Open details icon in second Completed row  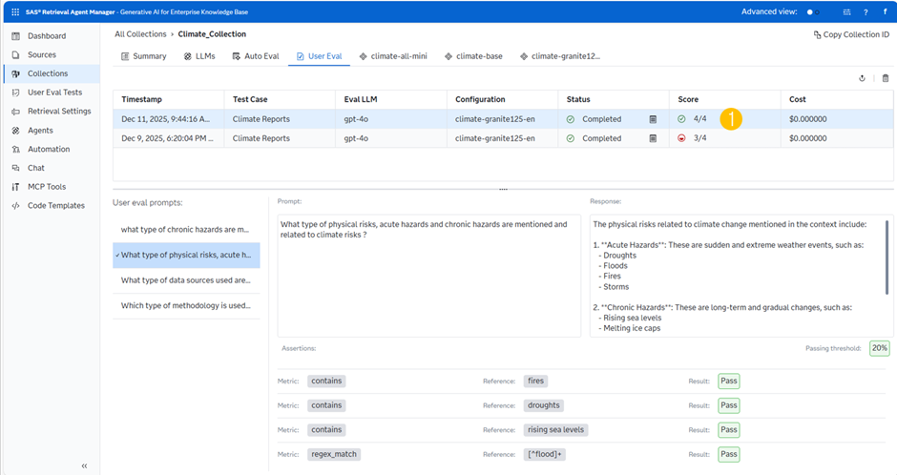click(653, 138)
